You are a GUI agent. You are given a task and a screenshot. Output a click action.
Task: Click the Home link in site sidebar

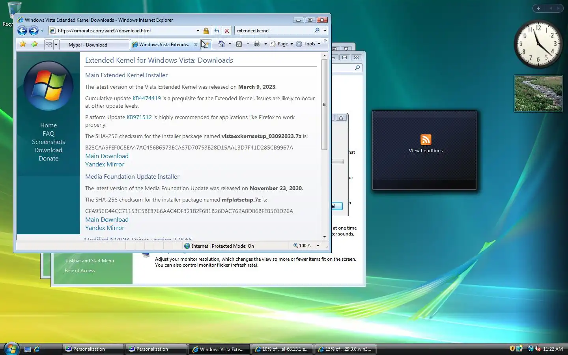click(49, 125)
